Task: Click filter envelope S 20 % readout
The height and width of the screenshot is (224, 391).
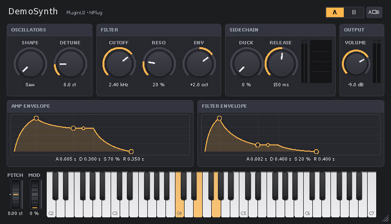Action: [302, 159]
